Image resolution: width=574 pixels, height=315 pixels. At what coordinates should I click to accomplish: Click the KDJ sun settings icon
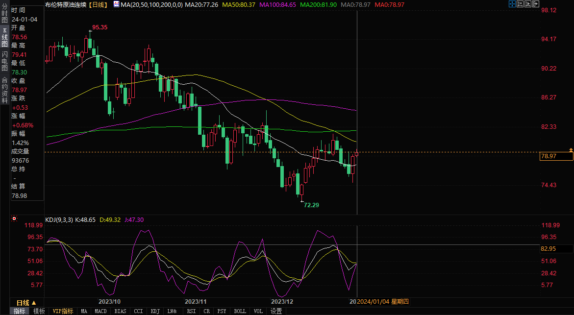[x=14, y=219]
